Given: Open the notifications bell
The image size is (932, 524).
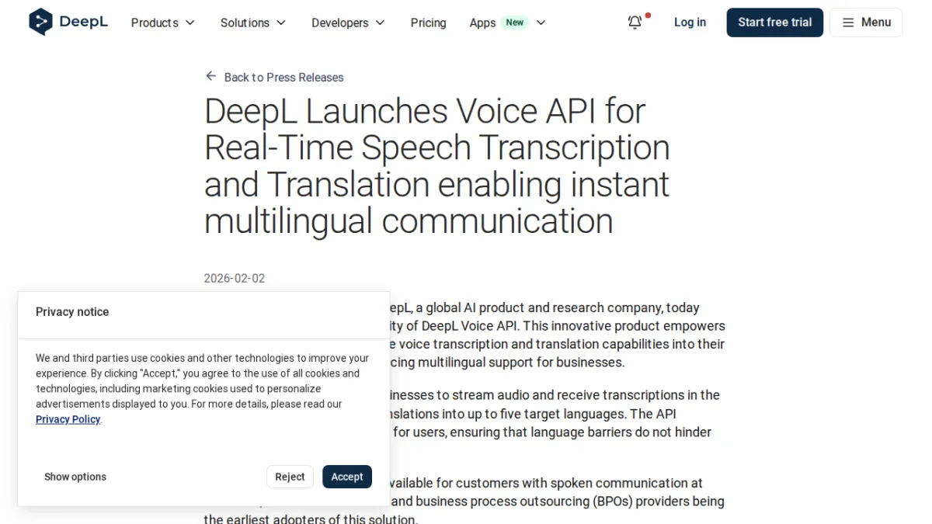Looking at the screenshot, I should (x=635, y=23).
